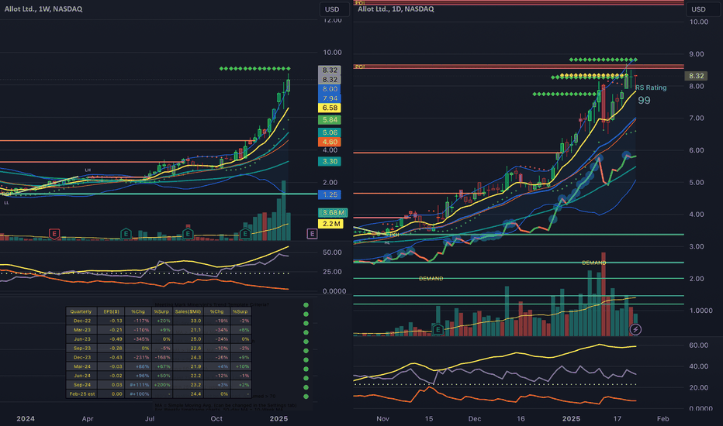
Task: Click the yellow 2.2M volume average label
Action: click(x=330, y=224)
